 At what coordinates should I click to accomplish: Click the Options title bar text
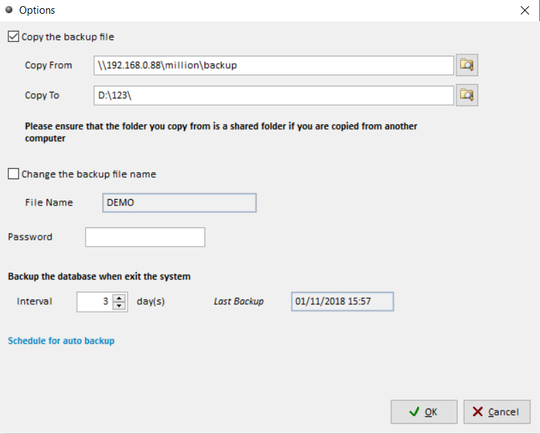37,10
